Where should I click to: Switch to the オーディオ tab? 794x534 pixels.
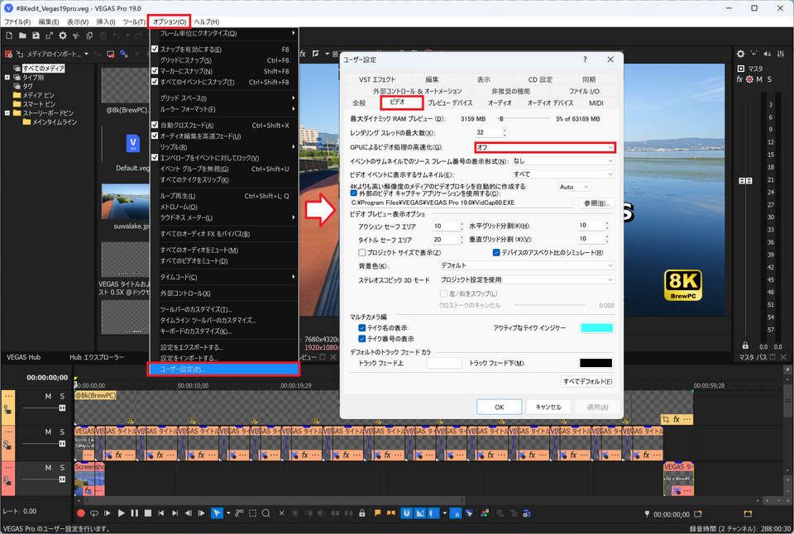pos(499,103)
